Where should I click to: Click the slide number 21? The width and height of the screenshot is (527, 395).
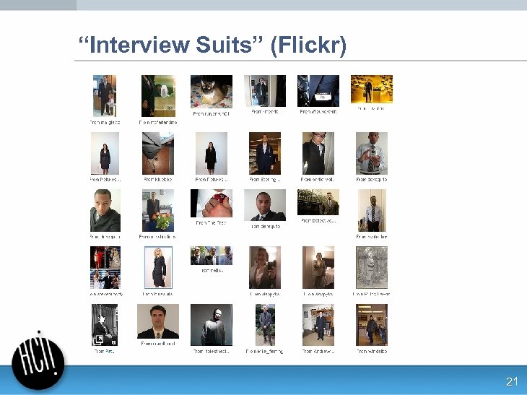tap(512, 382)
